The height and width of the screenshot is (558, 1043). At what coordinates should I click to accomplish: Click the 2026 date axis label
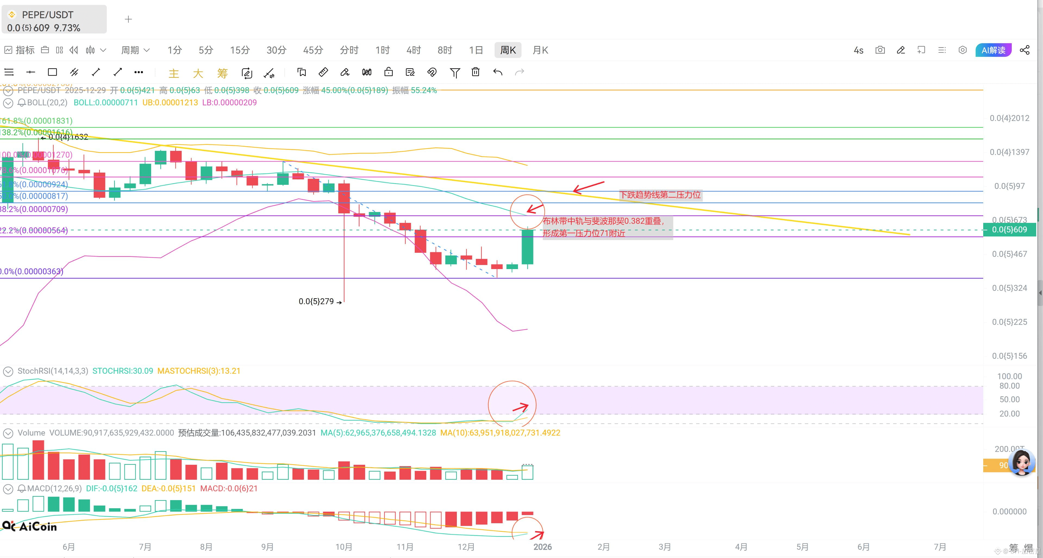coord(542,547)
